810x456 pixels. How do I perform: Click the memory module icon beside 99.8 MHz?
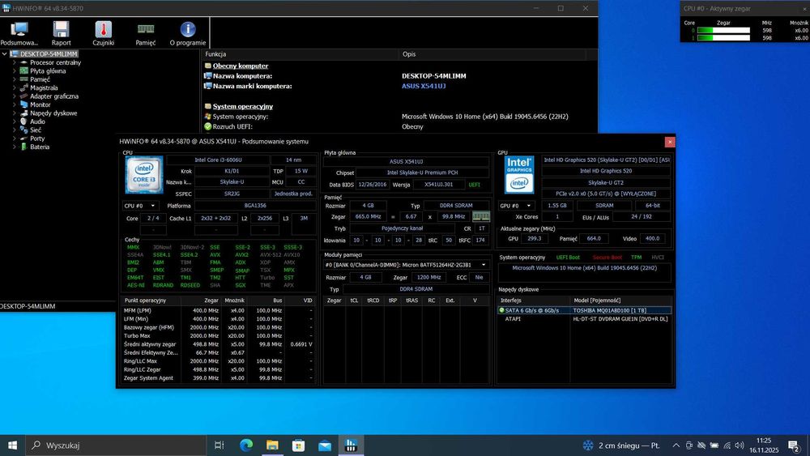[481, 216]
